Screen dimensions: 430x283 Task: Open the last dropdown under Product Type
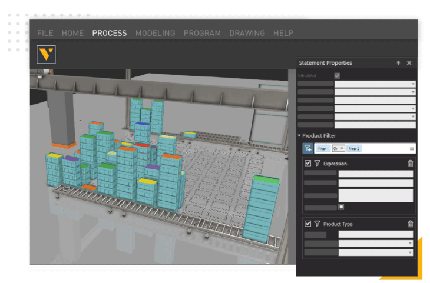[375, 252]
